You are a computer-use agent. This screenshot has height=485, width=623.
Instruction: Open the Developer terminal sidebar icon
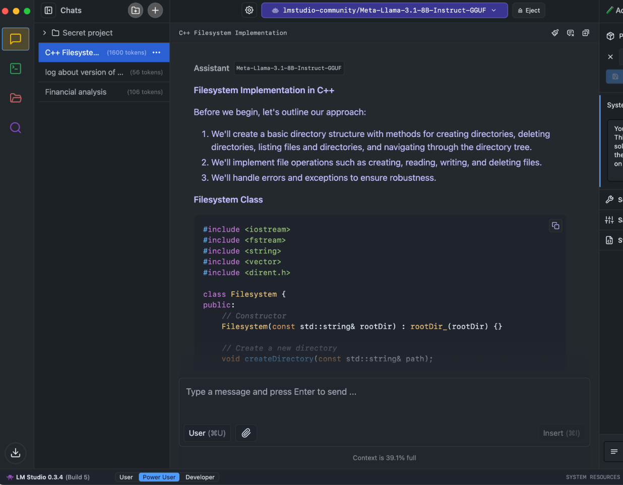[x=16, y=68]
